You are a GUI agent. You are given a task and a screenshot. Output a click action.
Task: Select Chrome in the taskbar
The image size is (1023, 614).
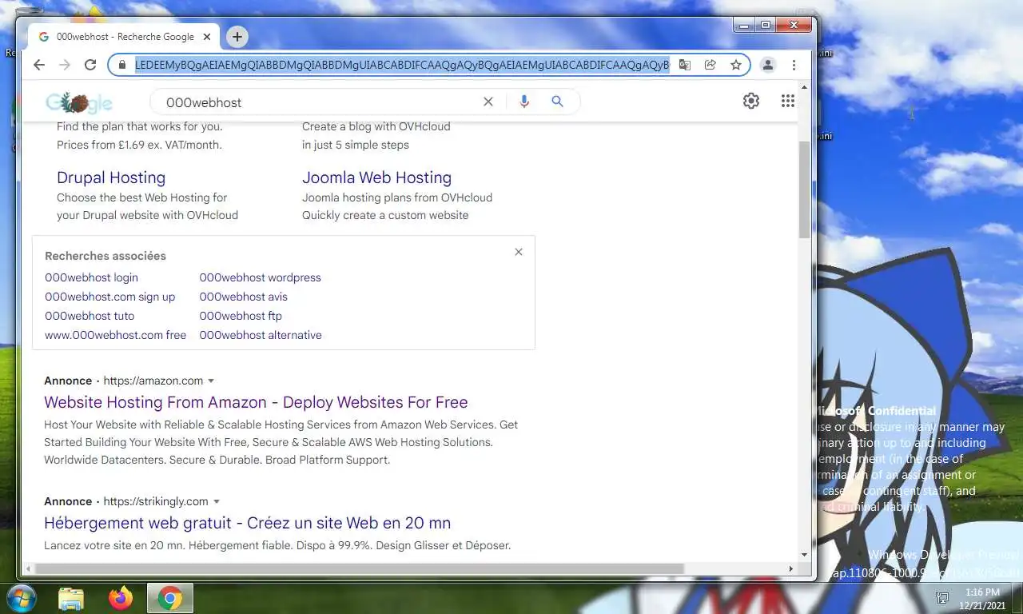[x=169, y=598]
